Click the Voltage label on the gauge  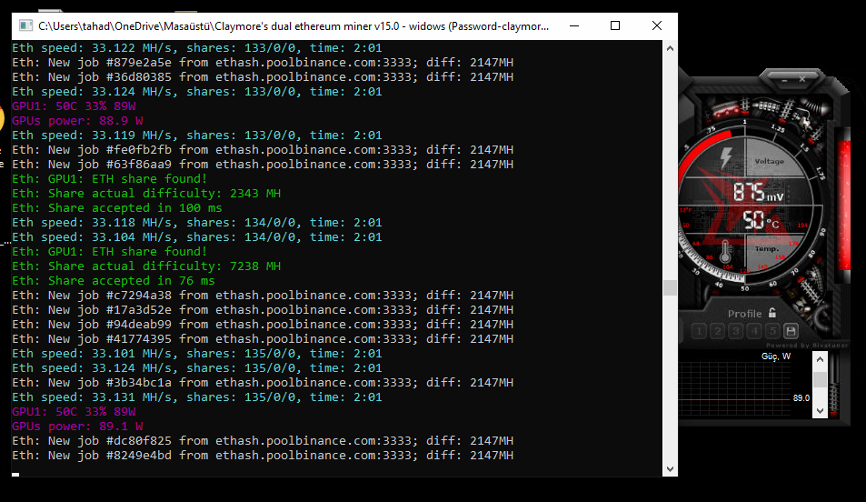[770, 162]
